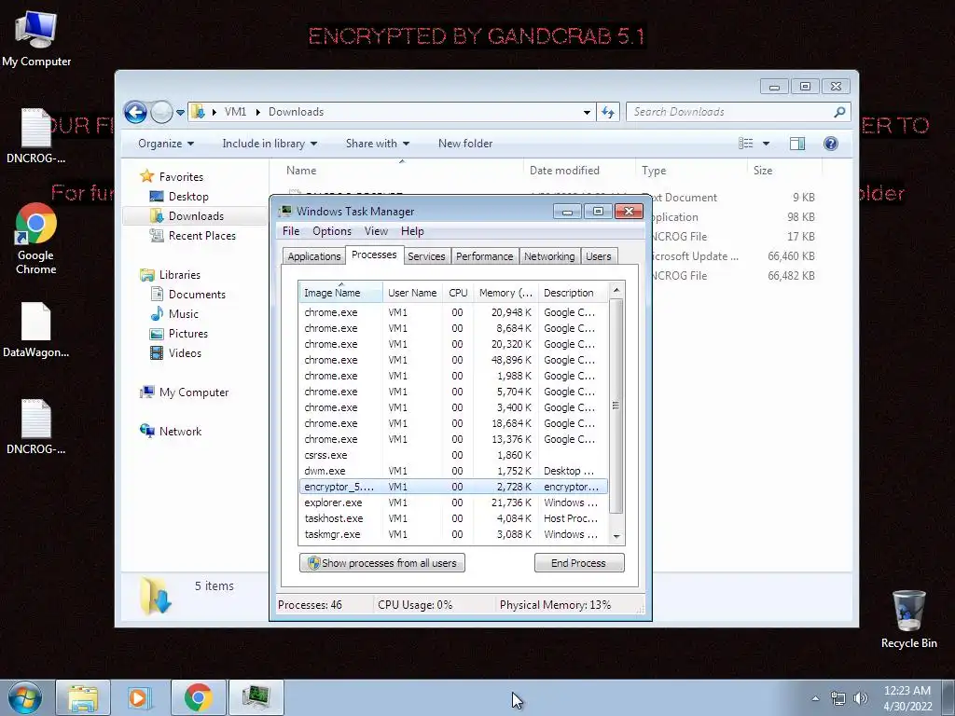Click the network tray icon
Screen dimensions: 955x716
(x=838, y=698)
